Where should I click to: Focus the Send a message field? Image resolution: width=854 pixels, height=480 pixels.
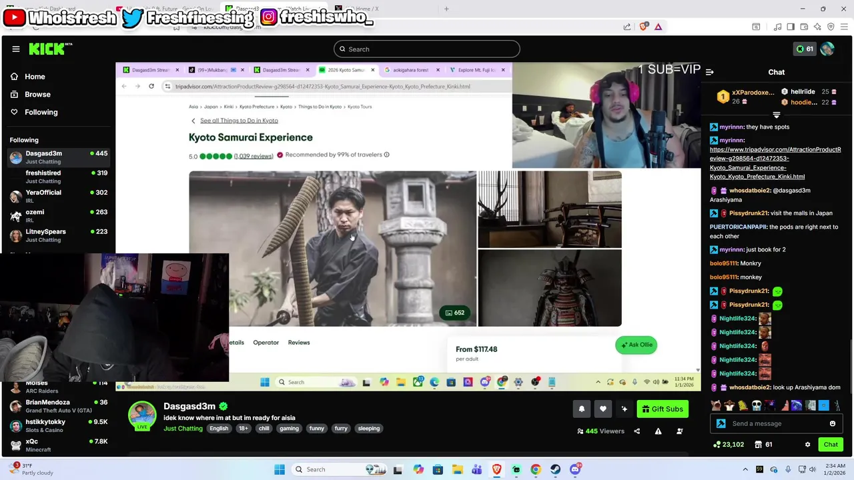(778, 424)
